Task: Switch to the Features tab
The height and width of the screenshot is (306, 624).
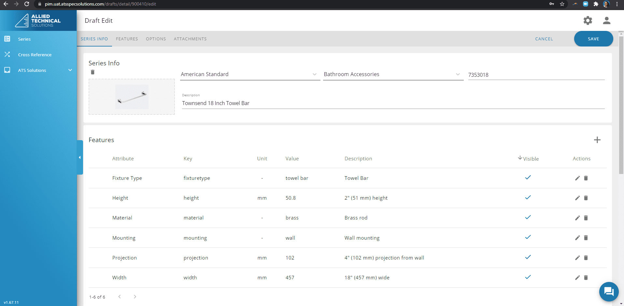Action: 127,39
